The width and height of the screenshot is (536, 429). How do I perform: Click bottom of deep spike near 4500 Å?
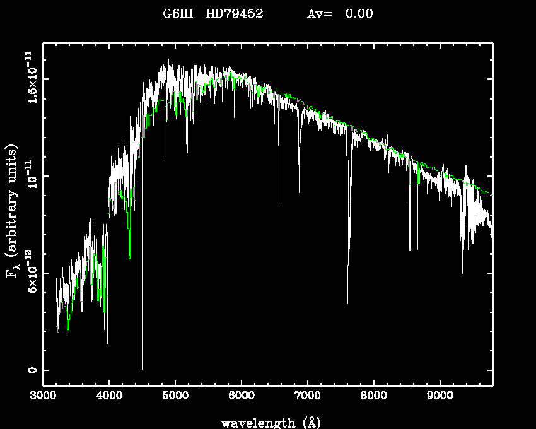point(141,368)
